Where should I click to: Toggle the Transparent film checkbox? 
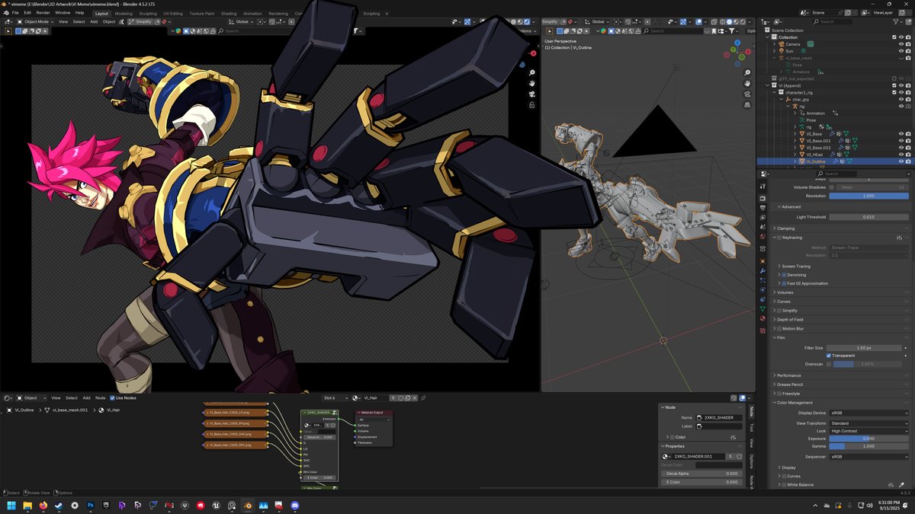[829, 356]
